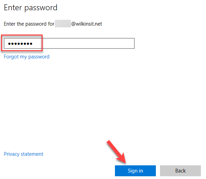Click the blue Sign in button
The width and height of the screenshot is (206, 179).
(x=135, y=171)
